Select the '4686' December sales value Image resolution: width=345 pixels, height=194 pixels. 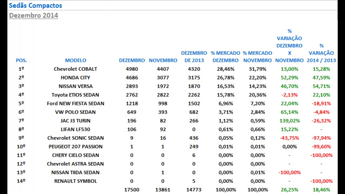click(132, 78)
